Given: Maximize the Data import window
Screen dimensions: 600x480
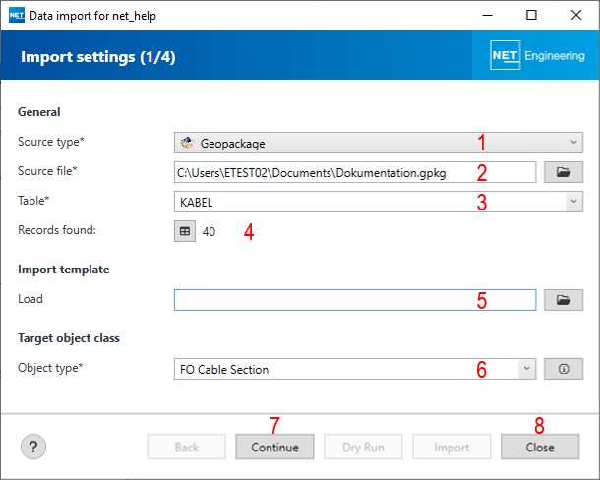Looking at the screenshot, I should point(531,16).
